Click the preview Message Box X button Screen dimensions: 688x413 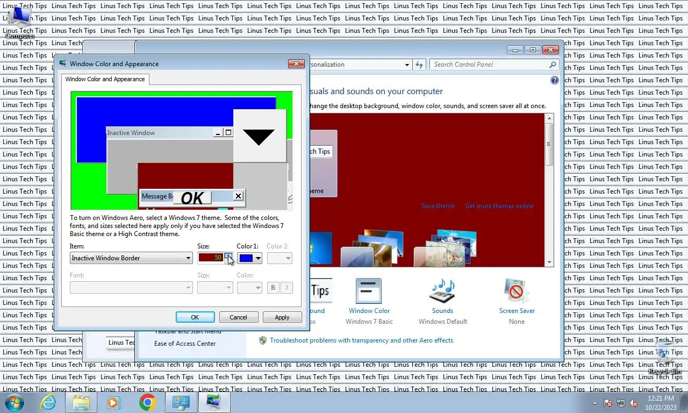point(238,196)
